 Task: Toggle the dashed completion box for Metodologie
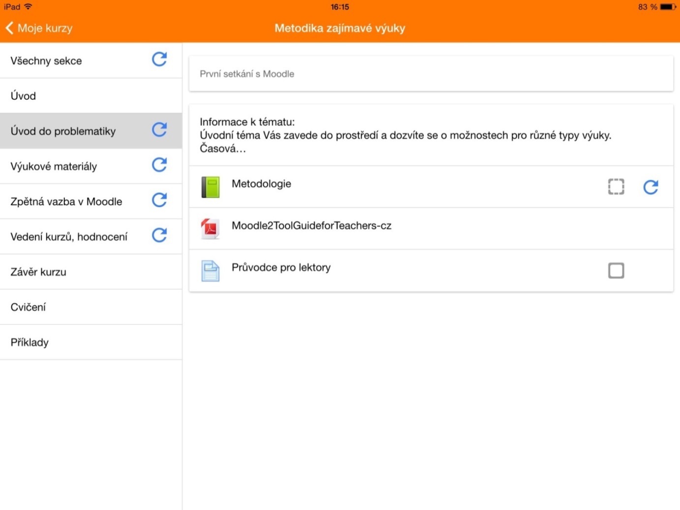[616, 187]
